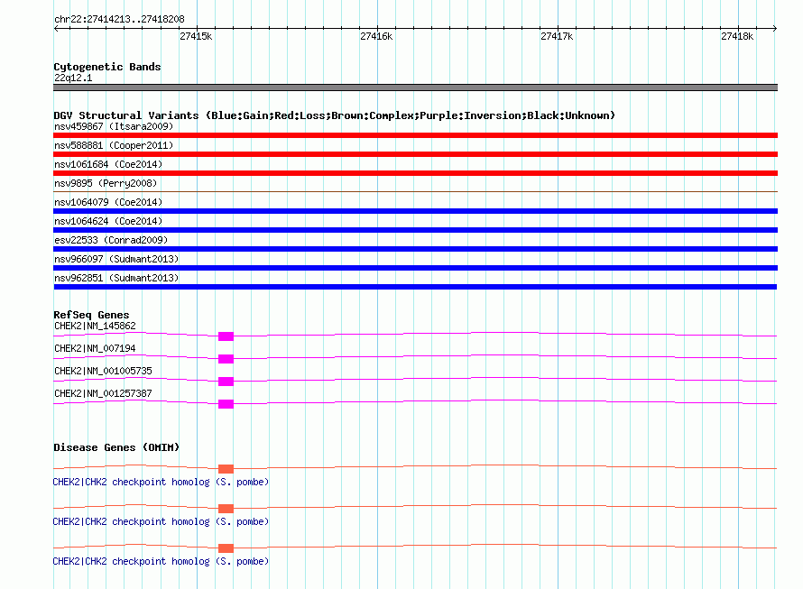
Task: Click the magenta exon block of NM_007194
Action: 226,359
